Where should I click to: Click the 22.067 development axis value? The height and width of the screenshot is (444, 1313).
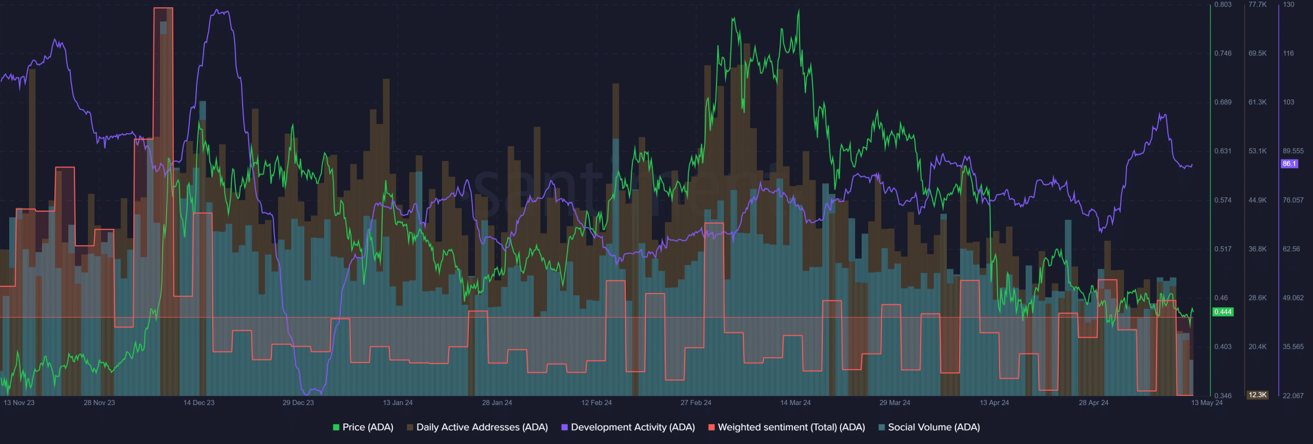click(1293, 396)
